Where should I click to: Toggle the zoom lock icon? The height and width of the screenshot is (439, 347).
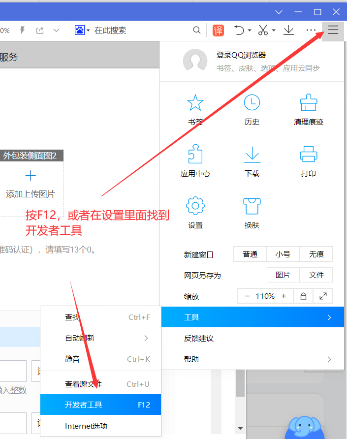pyautogui.click(x=303, y=296)
